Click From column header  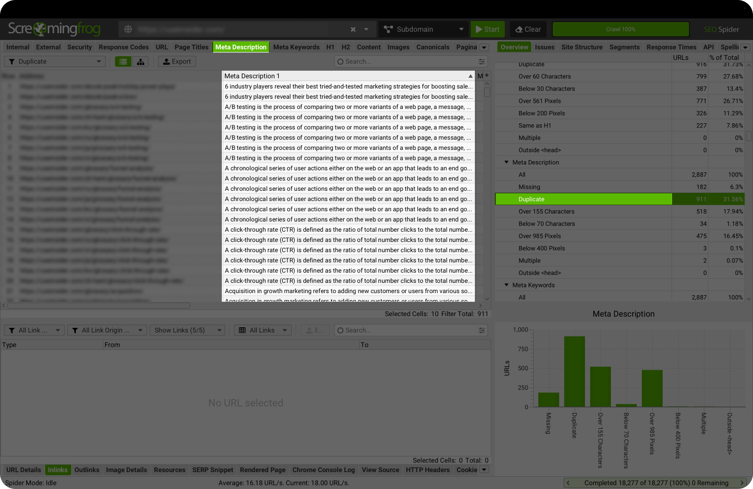click(231, 345)
